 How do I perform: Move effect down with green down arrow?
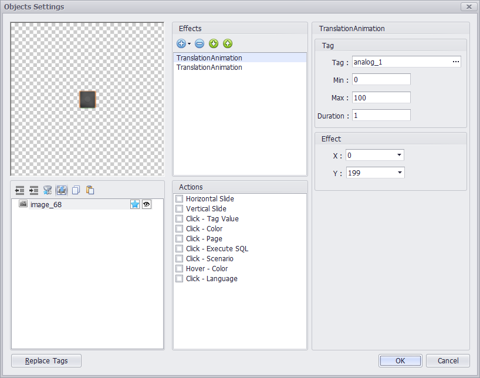point(214,43)
